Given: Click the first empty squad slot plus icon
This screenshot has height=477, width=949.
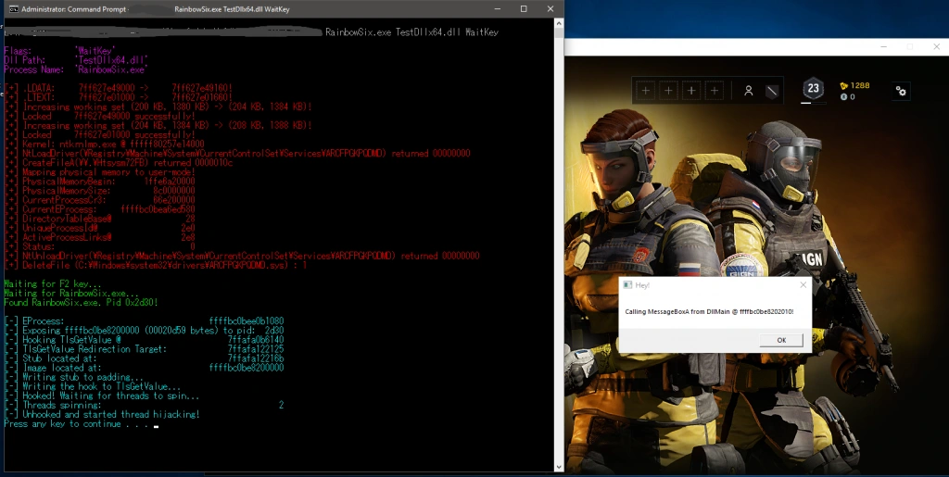Looking at the screenshot, I should [x=646, y=90].
